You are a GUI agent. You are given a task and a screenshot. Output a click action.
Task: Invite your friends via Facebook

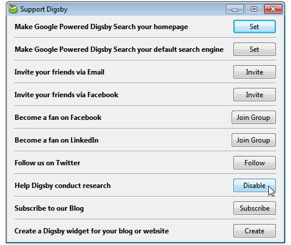(254, 95)
